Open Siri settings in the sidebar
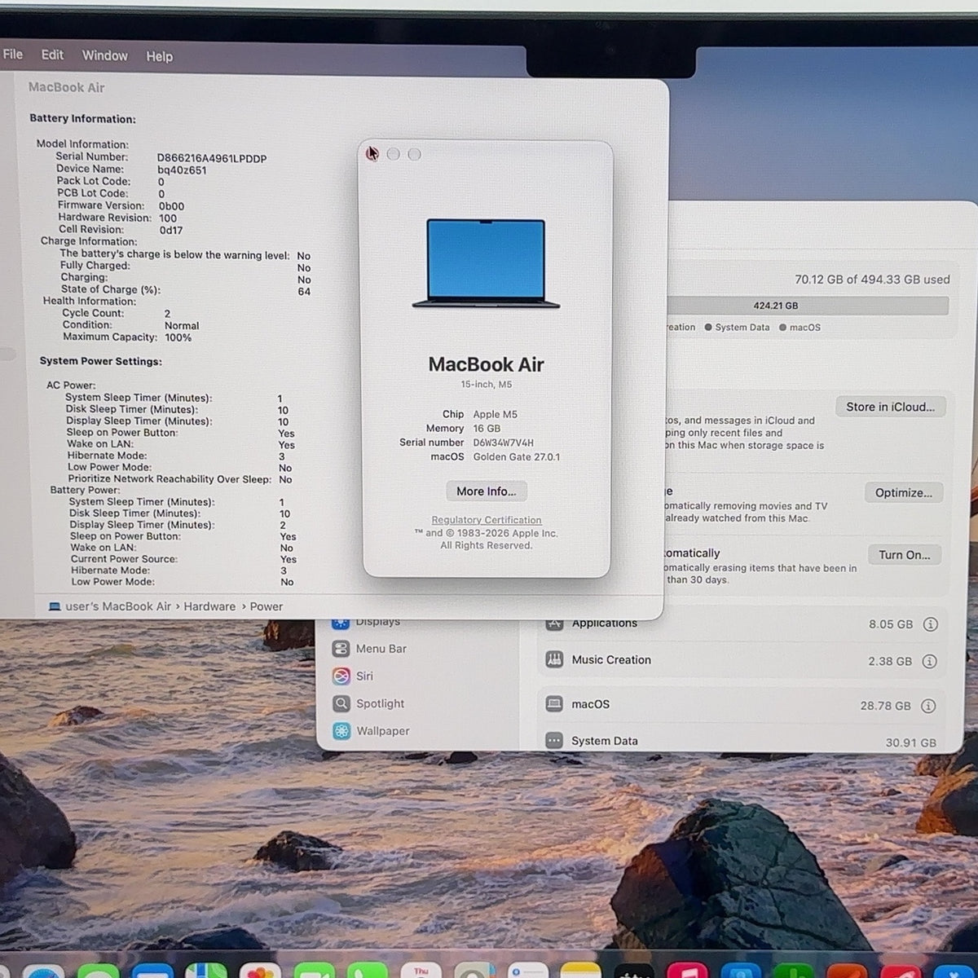The image size is (978, 978). tap(353, 676)
